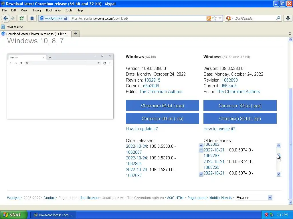Open 32-bit How to update it link

tap(219, 129)
